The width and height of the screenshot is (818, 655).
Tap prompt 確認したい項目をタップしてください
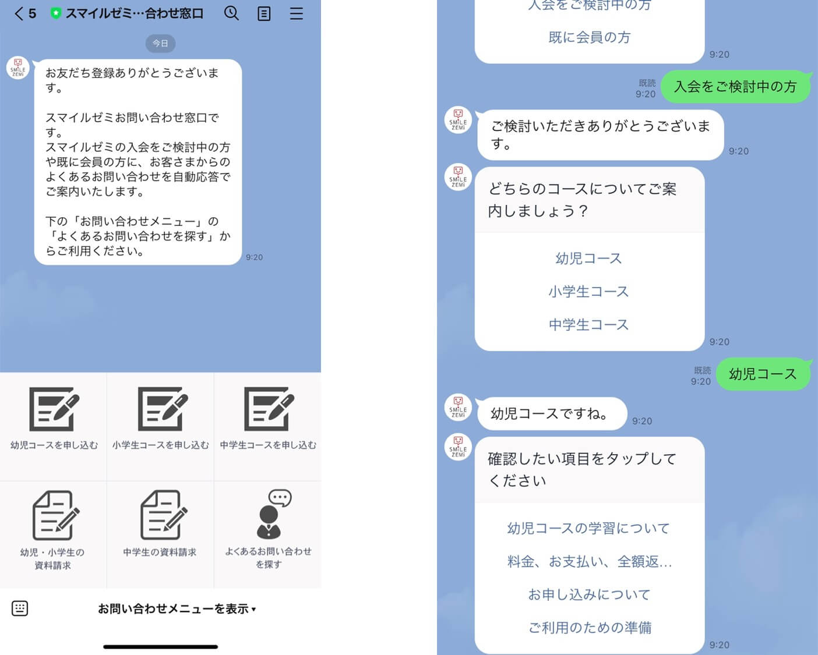click(583, 469)
